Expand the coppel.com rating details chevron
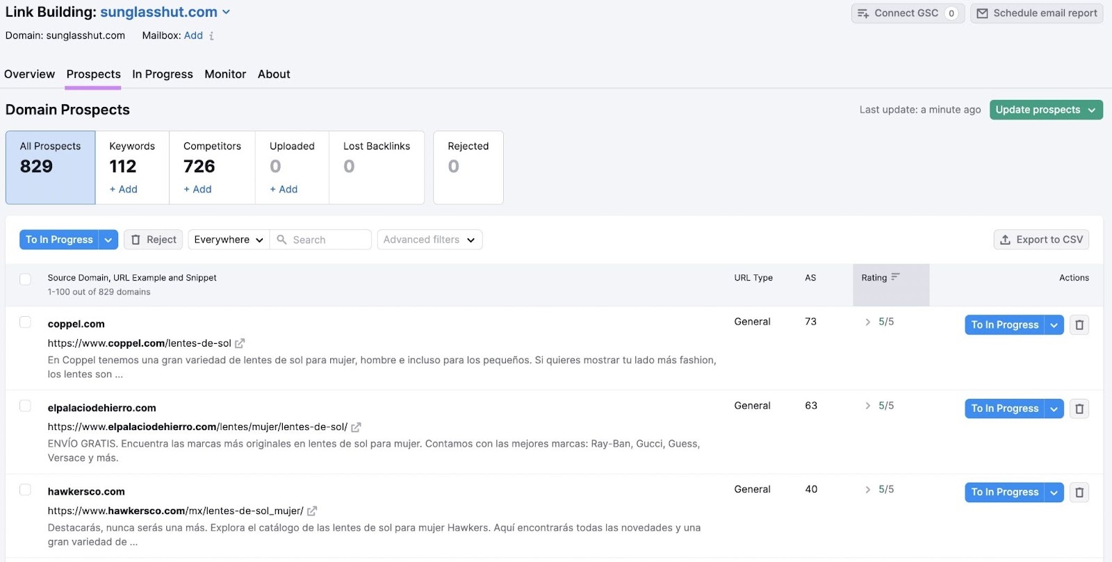This screenshot has width=1112, height=562. pos(867,322)
